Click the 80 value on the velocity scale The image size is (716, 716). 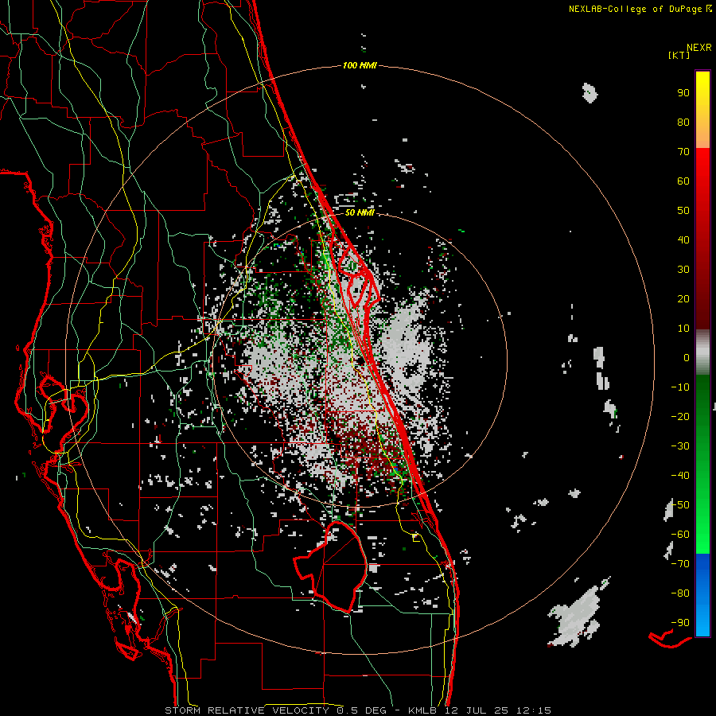point(683,123)
